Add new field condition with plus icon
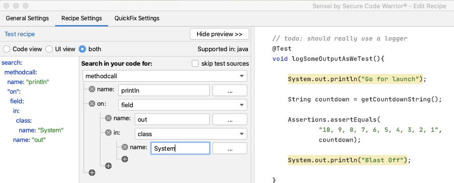Screen dimensions: 454x183 coord(108,166)
